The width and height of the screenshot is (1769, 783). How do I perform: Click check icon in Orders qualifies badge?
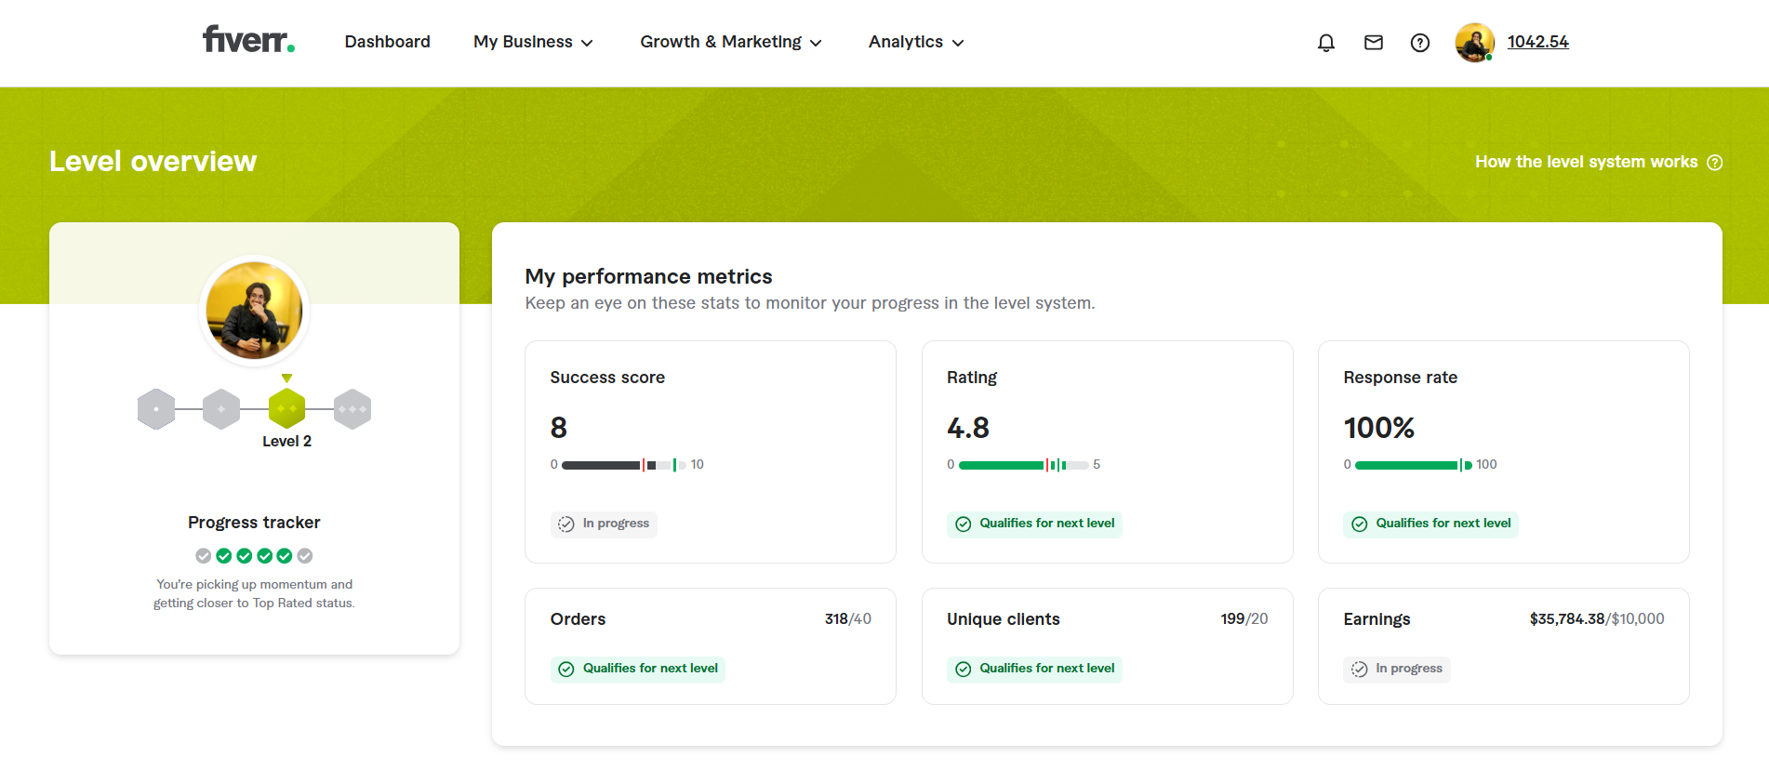coord(566,670)
